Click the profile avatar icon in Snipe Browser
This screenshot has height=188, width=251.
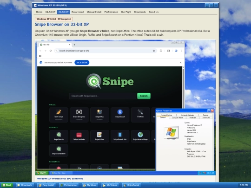coord(176,51)
